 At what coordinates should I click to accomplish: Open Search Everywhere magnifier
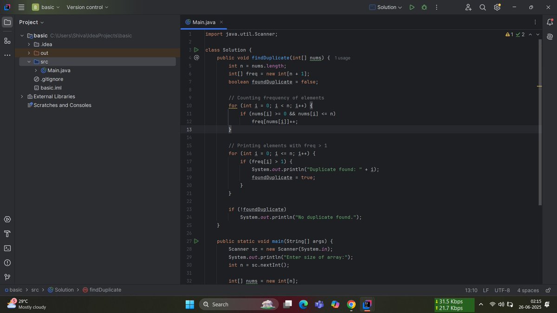tap(483, 7)
